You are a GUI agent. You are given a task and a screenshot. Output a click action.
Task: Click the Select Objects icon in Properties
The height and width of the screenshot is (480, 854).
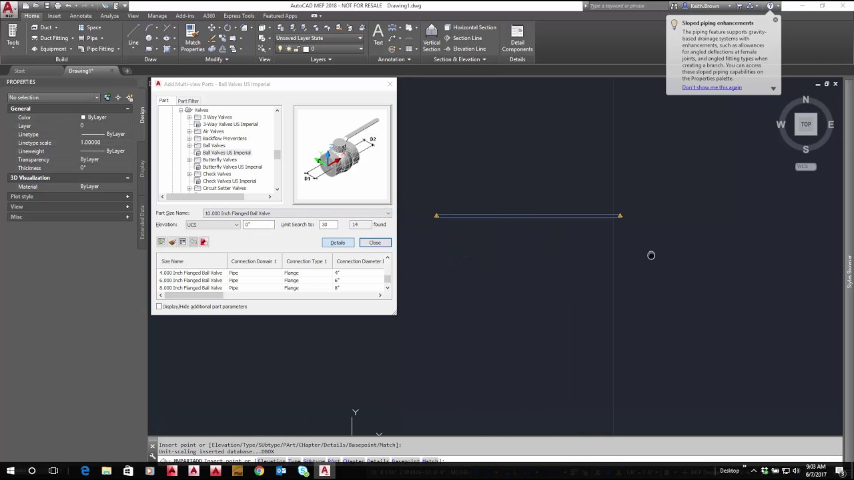point(118,97)
